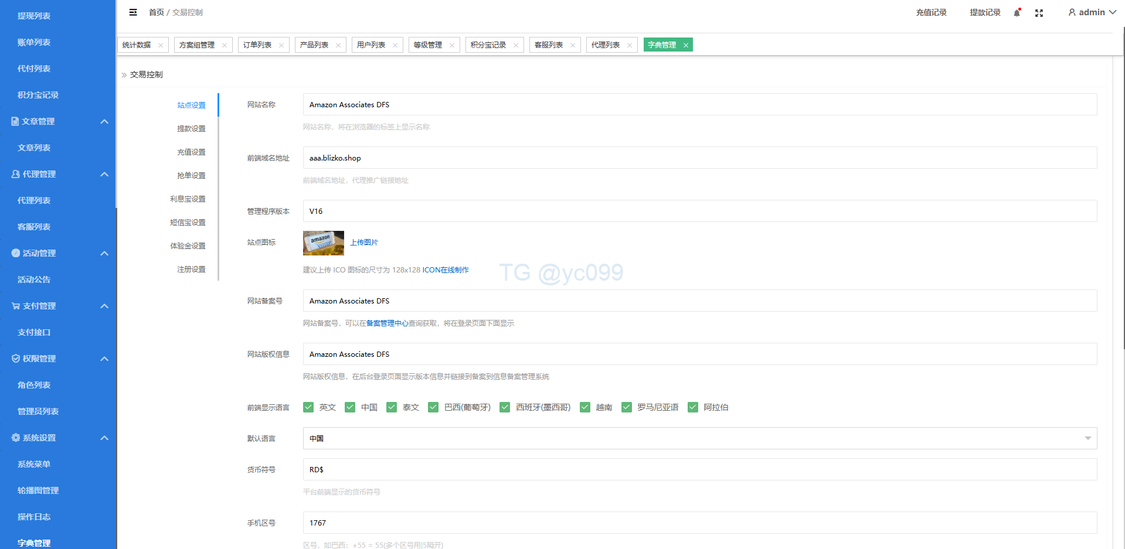
Task: Click the 上传图片 upload link
Action: pyautogui.click(x=364, y=243)
